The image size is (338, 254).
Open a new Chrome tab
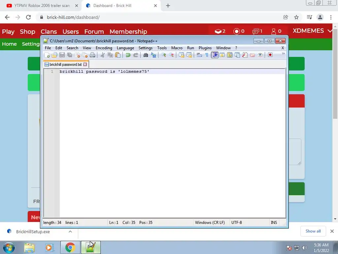168,6
